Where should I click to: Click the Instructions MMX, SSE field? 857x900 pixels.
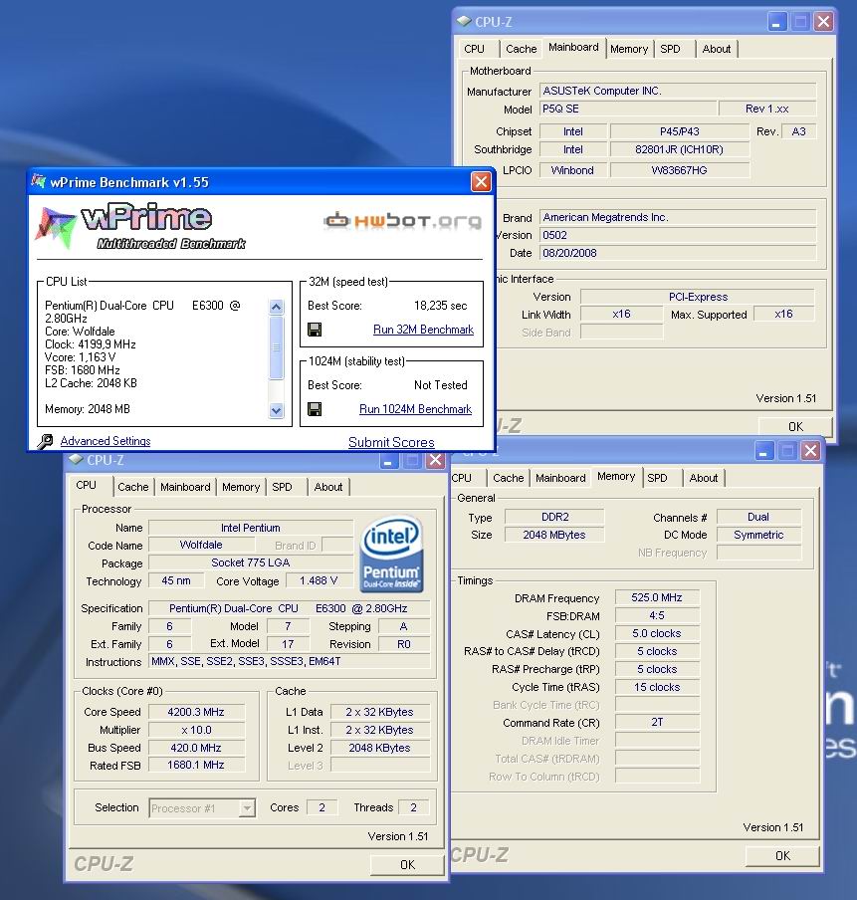click(x=290, y=661)
